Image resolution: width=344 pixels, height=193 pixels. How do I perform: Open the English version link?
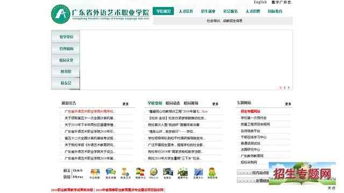click(260, 2)
